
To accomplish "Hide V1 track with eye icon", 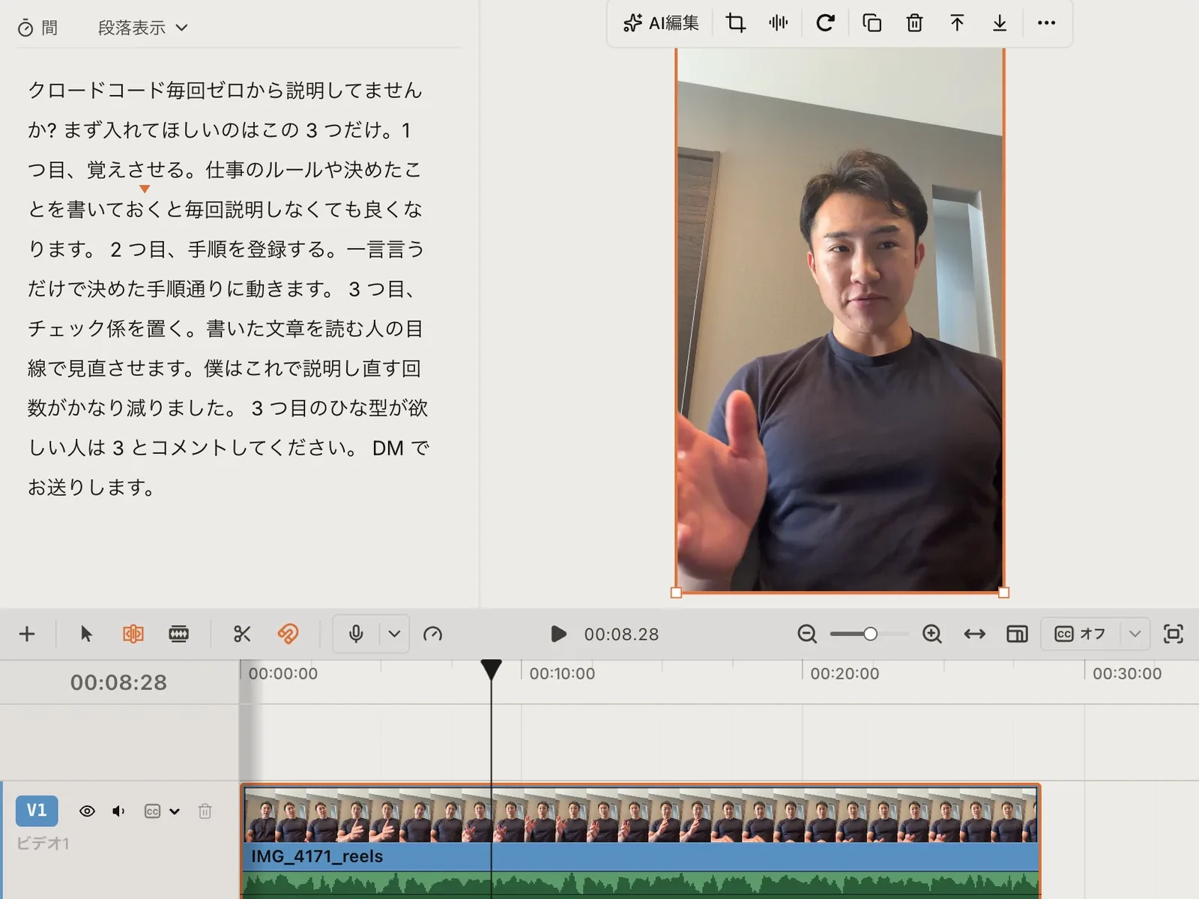I will pos(87,811).
